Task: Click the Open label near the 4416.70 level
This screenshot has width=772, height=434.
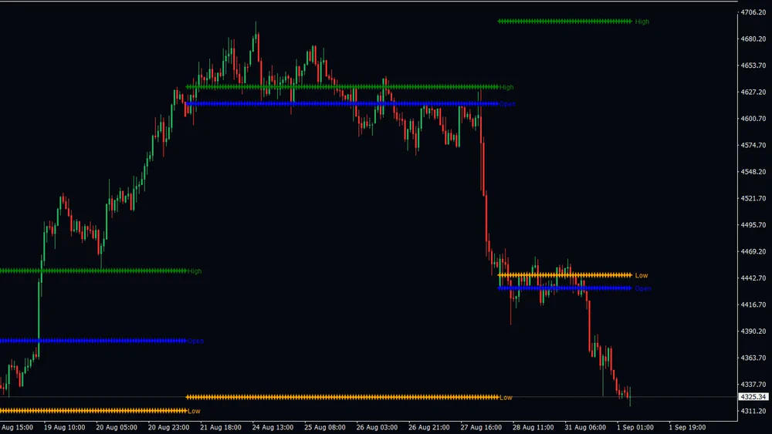Action: click(x=642, y=288)
